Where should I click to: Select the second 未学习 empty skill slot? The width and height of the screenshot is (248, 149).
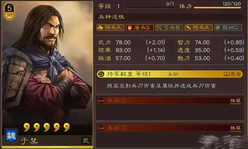[170, 135]
